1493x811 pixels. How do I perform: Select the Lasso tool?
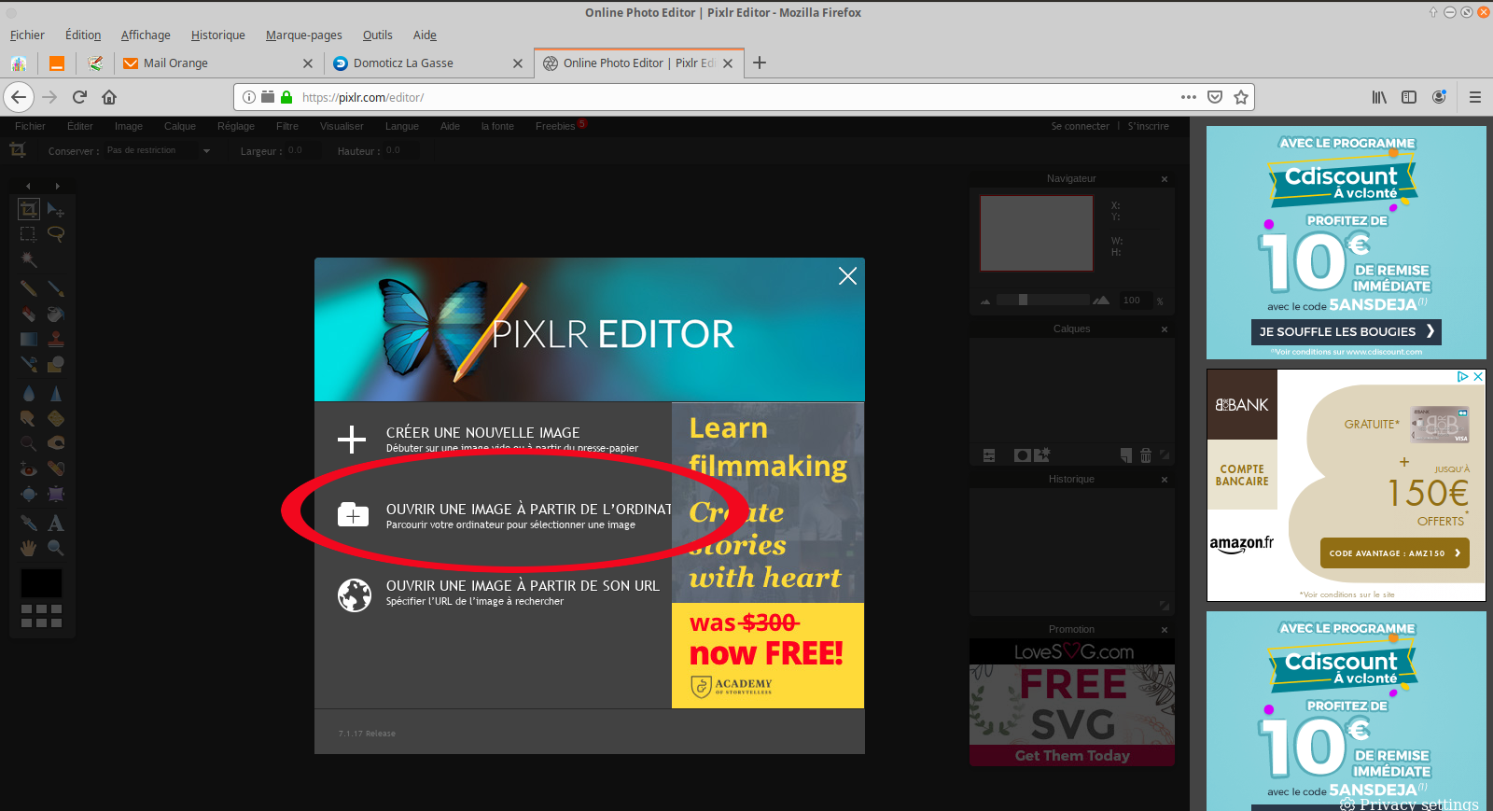56,234
